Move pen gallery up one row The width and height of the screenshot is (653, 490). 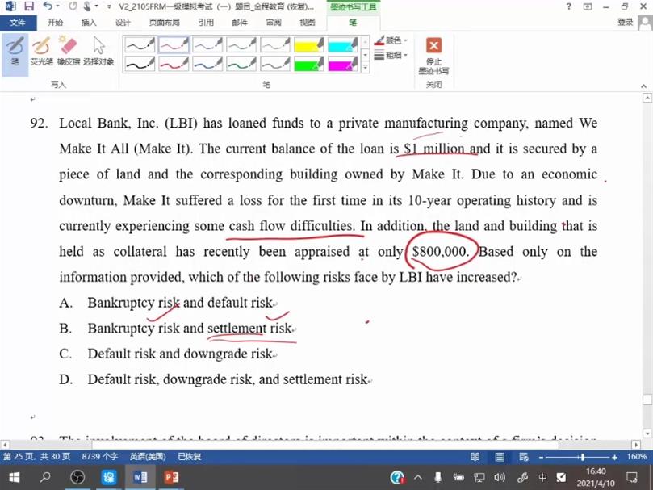[365, 42]
